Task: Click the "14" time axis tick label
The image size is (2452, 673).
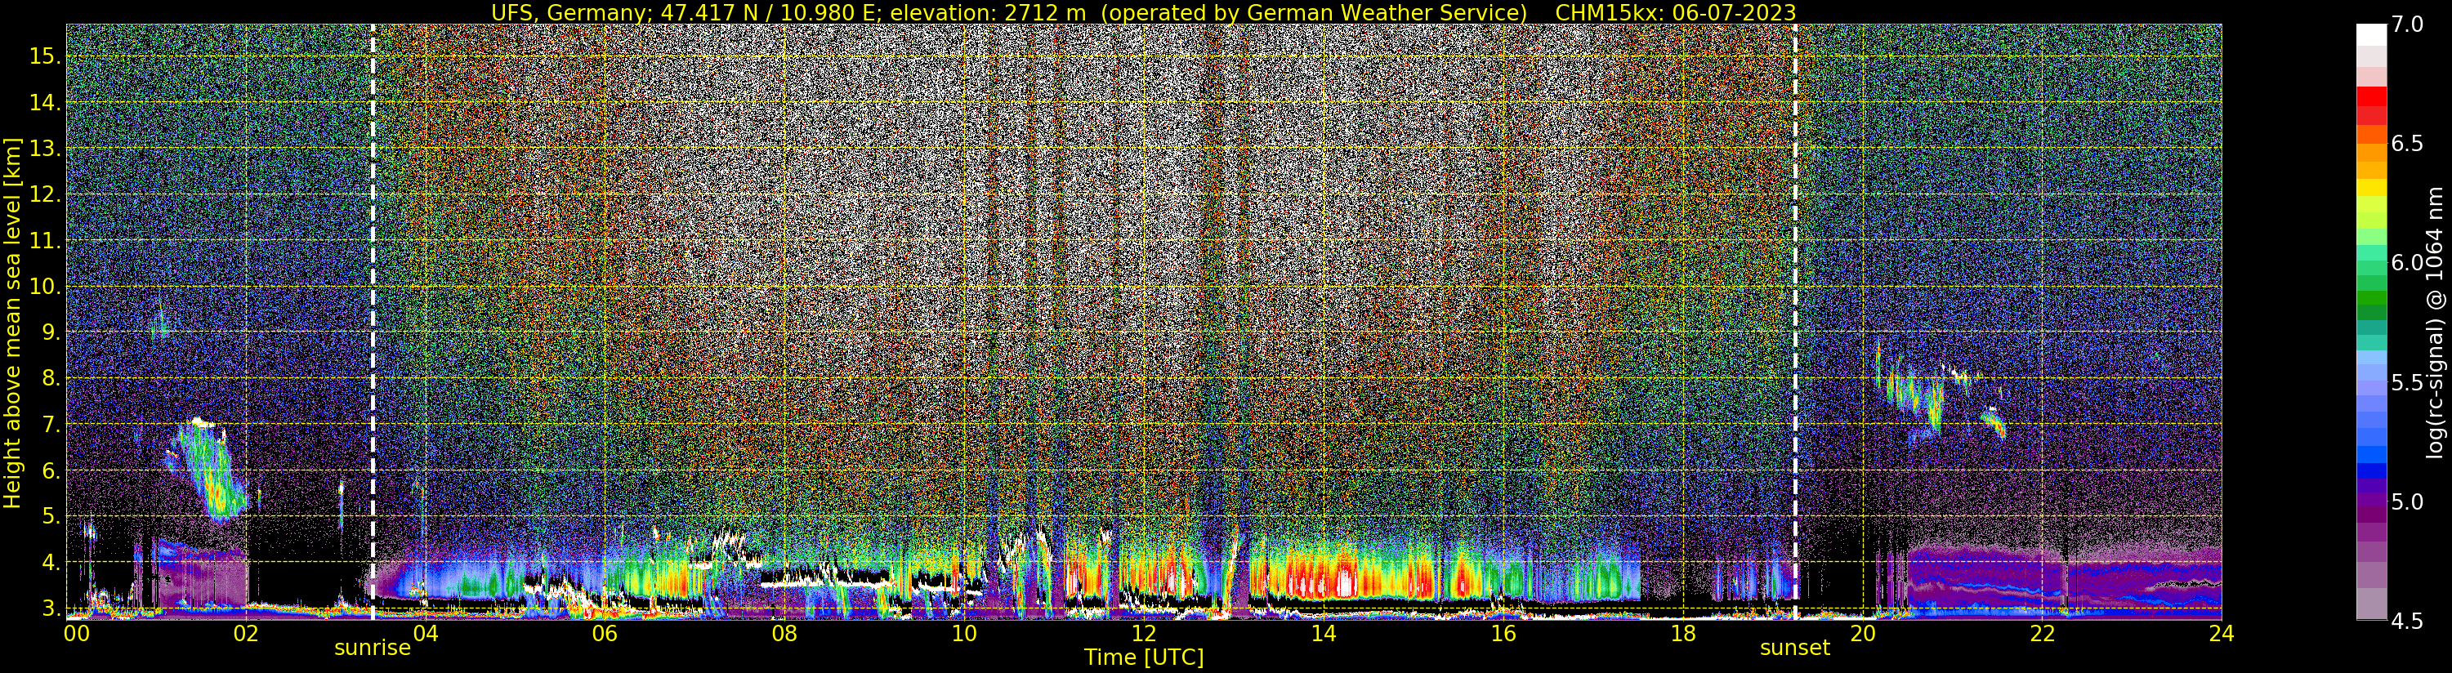Action: 1323,632
